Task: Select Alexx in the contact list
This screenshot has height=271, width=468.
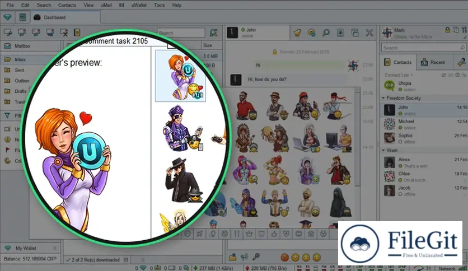Action: [x=424, y=162]
